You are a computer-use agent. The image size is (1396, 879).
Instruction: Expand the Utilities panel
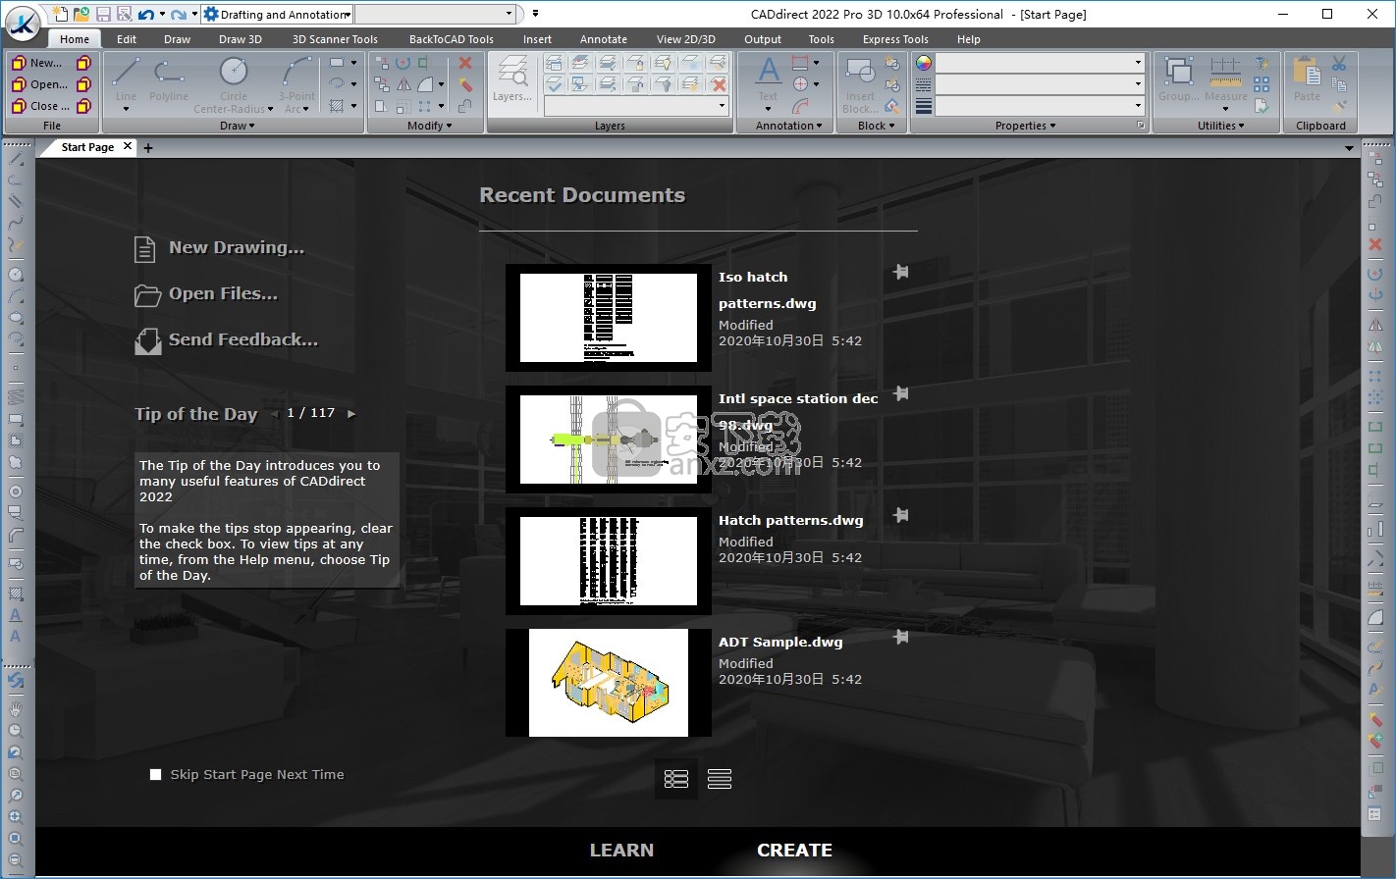1220,126
